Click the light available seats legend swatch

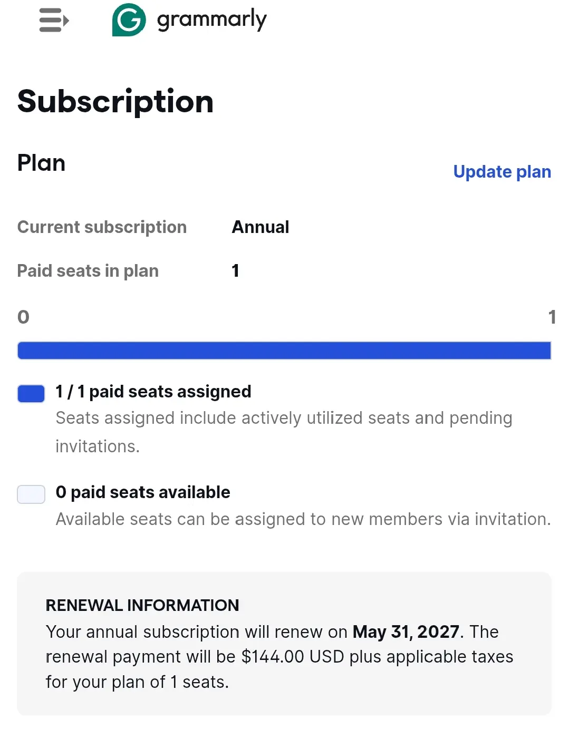pos(31,494)
